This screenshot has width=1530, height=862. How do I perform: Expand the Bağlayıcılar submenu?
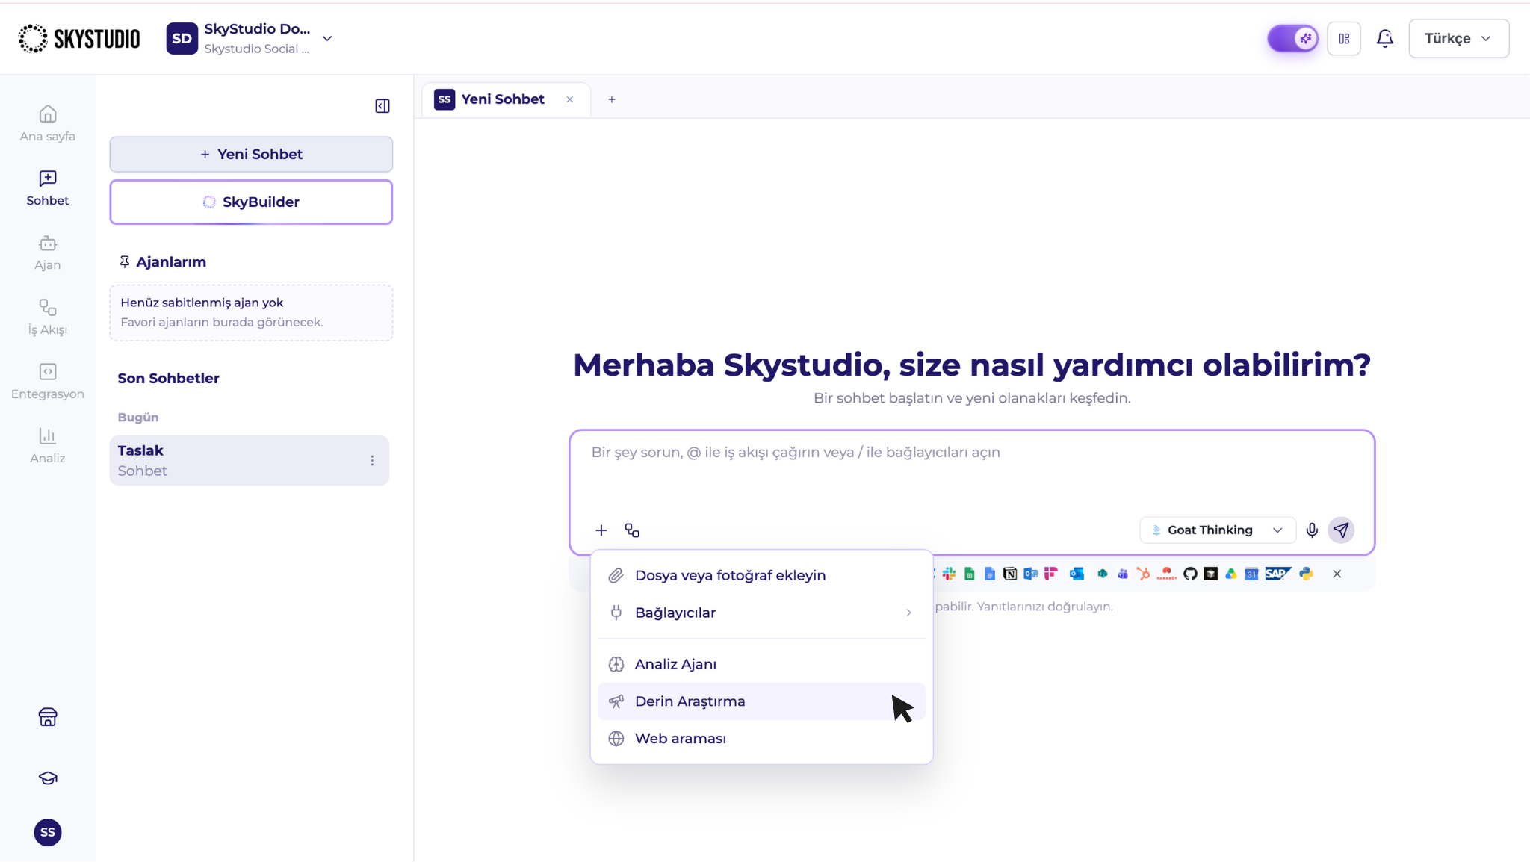pyautogui.click(x=761, y=613)
